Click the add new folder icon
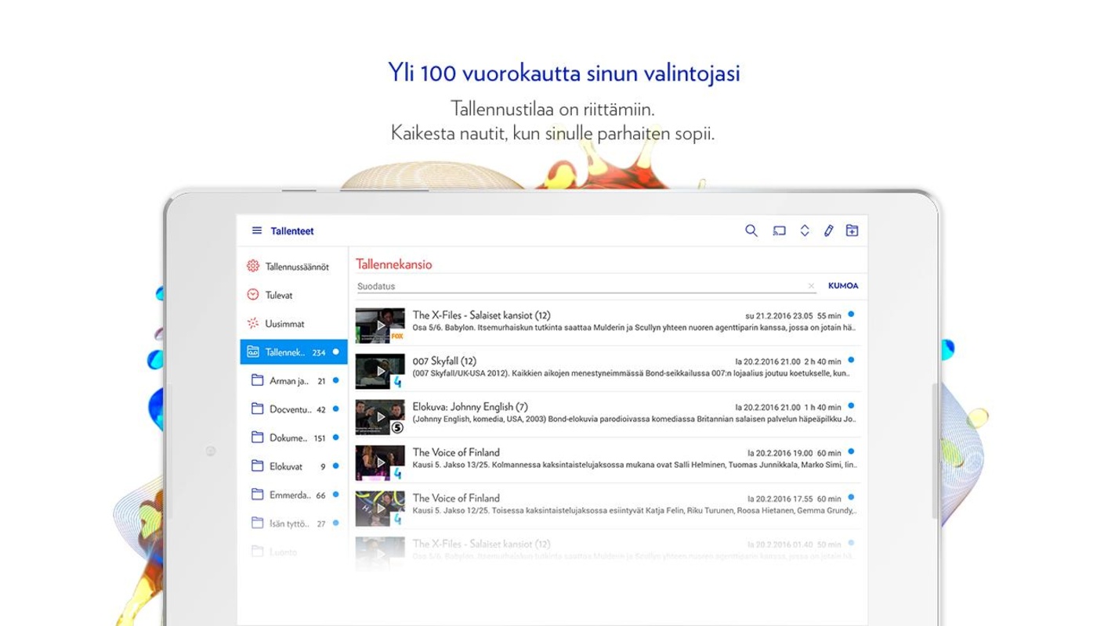The image size is (1104, 626). 852,231
